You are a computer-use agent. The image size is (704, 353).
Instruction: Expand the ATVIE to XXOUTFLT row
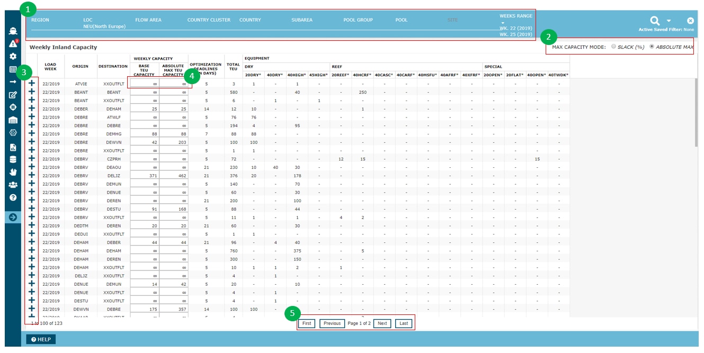(x=31, y=83)
